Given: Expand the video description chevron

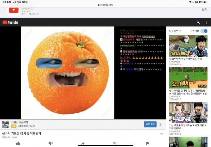Looking at the screenshot, I should click(161, 134).
